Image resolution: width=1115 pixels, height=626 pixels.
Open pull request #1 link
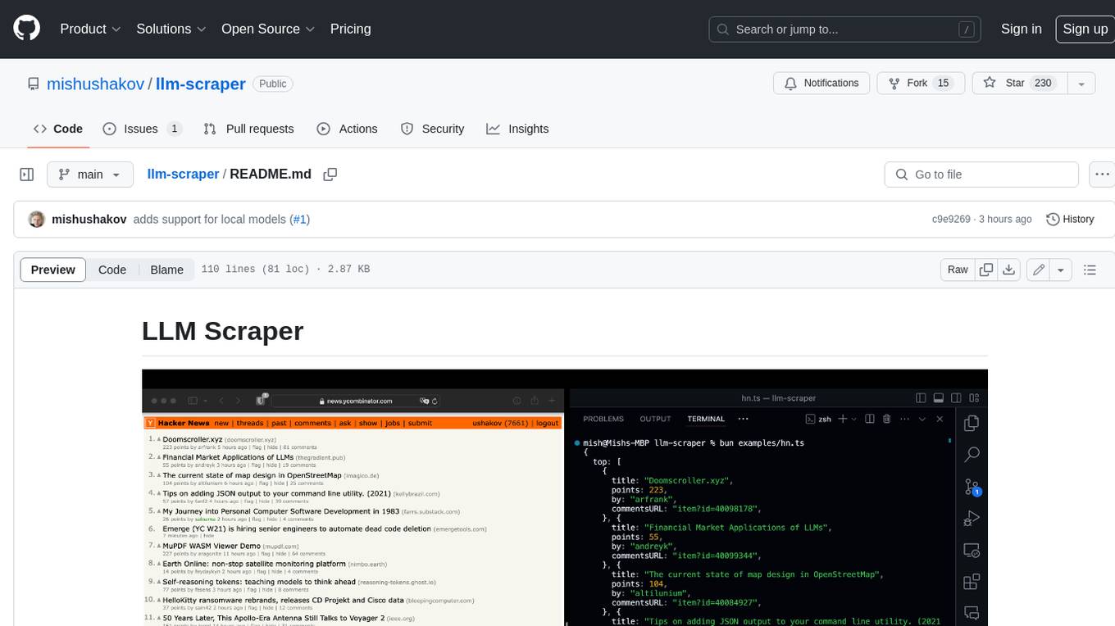300,220
